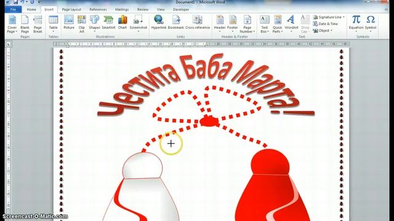Insert a Chart
394x221 pixels.
tap(123, 23)
